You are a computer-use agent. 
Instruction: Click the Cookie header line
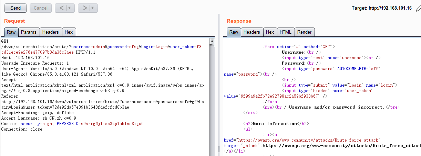pyautogui.click(x=72, y=124)
